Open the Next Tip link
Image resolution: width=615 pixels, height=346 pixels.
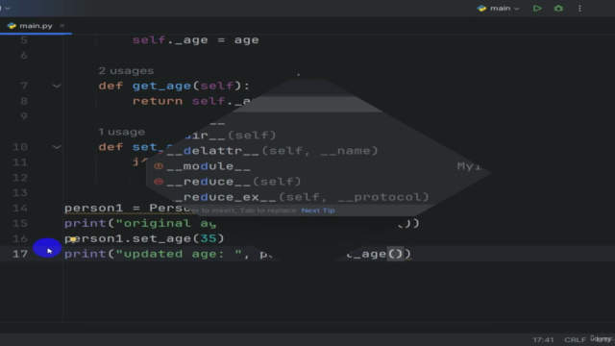click(x=318, y=210)
